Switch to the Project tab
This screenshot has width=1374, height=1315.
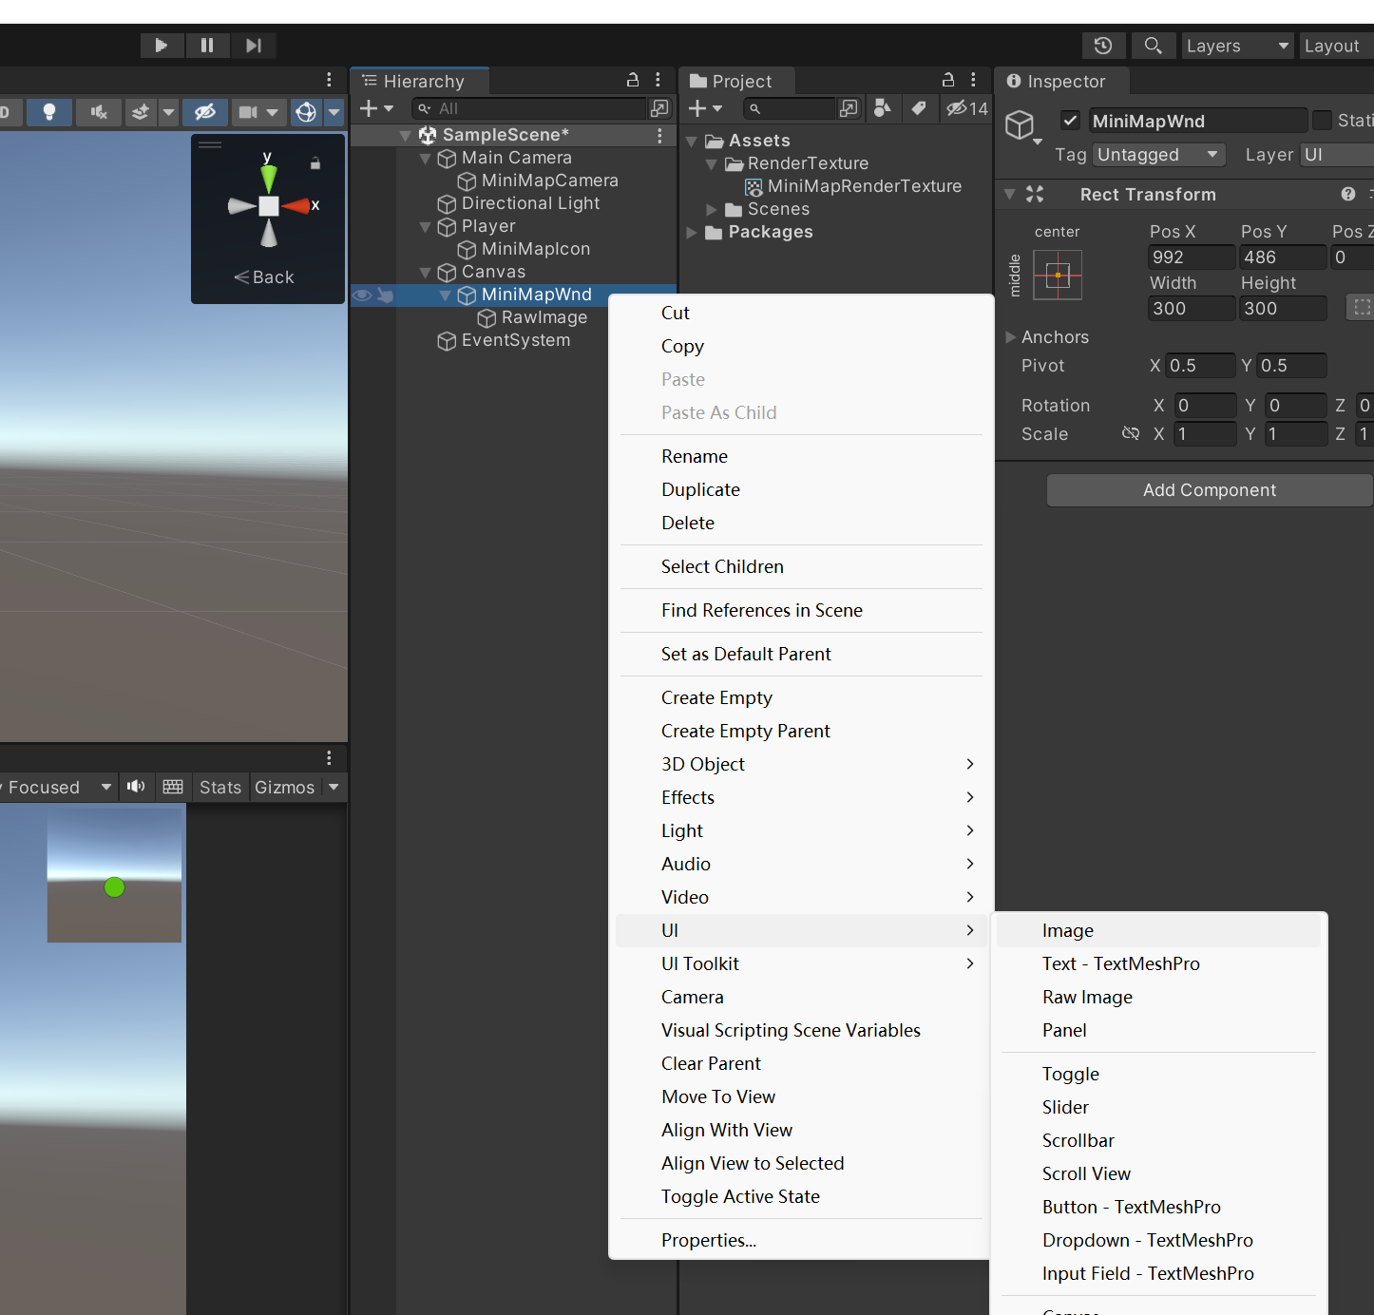(x=735, y=82)
